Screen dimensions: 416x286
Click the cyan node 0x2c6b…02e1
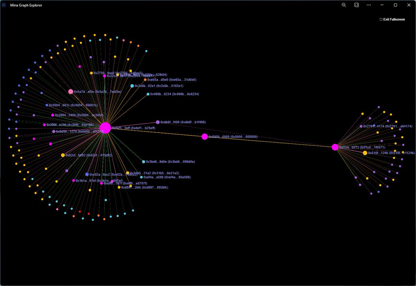(132, 86)
